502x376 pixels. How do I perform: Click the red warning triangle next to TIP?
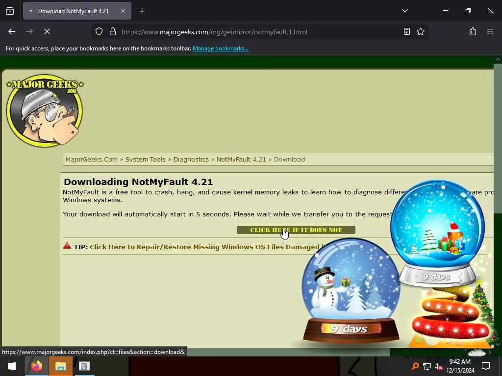pyautogui.click(x=67, y=246)
